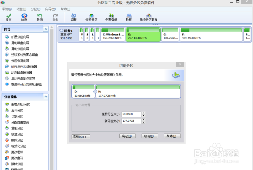Open the 无损分区教程 toolbar item
253x170 pixels.
(x=149, y=17)
